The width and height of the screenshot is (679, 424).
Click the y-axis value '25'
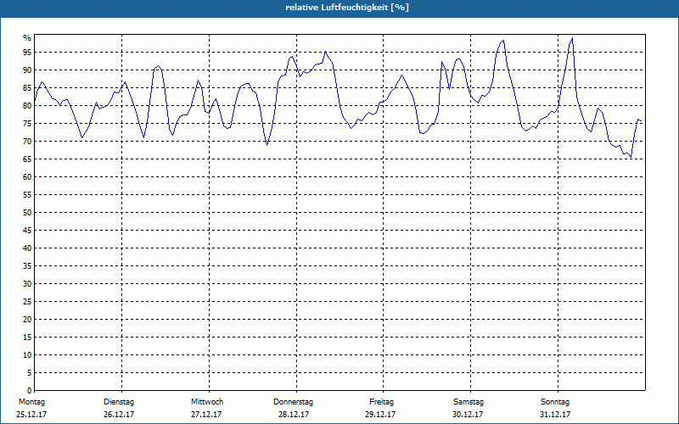click(27, 302)
